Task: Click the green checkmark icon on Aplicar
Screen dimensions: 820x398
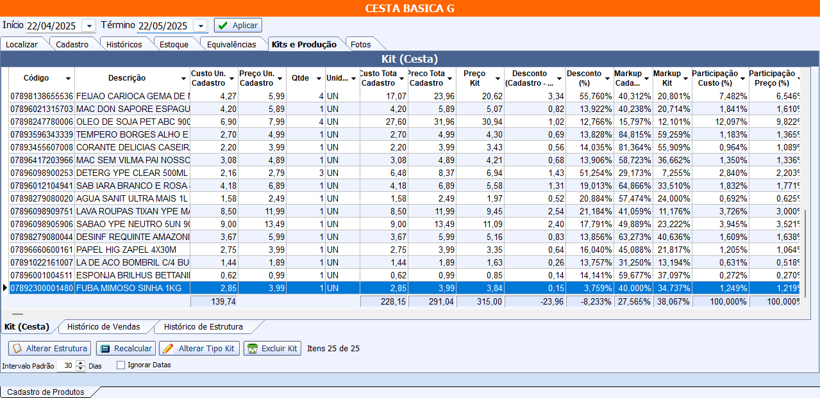Action: [x=223, y=26]
